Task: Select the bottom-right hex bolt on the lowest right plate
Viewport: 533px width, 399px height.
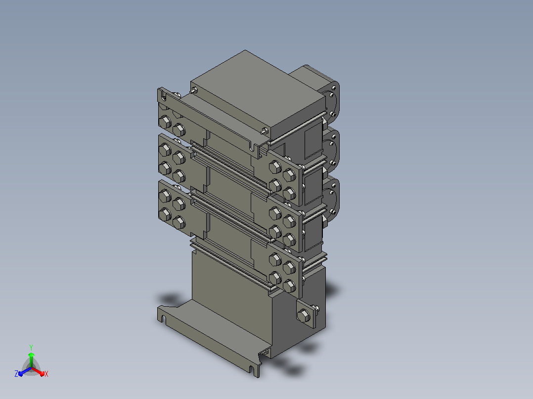Action: pos(289,286)
